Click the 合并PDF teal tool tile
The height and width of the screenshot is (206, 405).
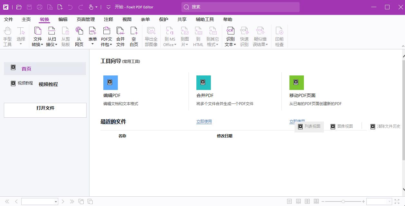tap(203, 83)
